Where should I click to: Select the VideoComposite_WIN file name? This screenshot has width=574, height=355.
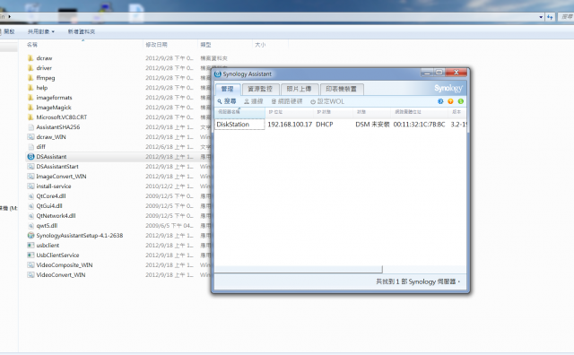tap(65, 265)
